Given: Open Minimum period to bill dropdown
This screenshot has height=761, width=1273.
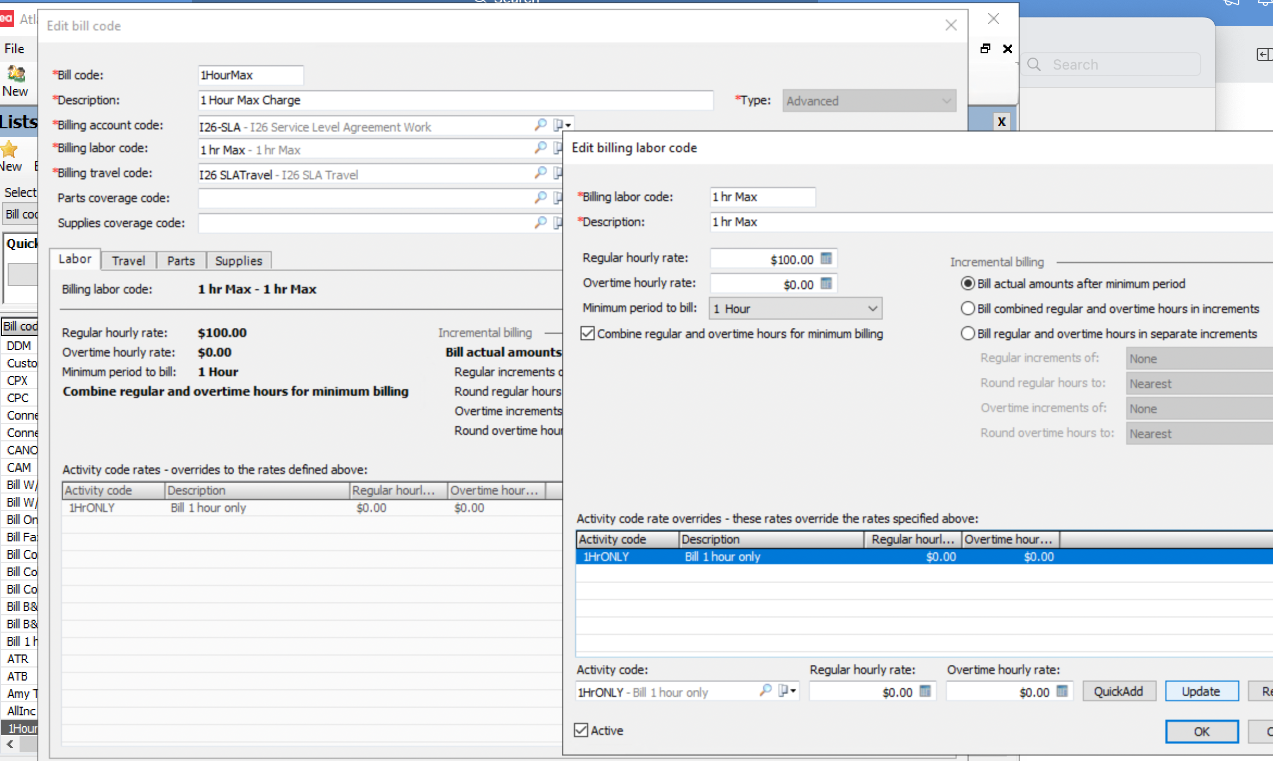Looking at the screenshot, I should pyautogui.click(x=796, y=309).
